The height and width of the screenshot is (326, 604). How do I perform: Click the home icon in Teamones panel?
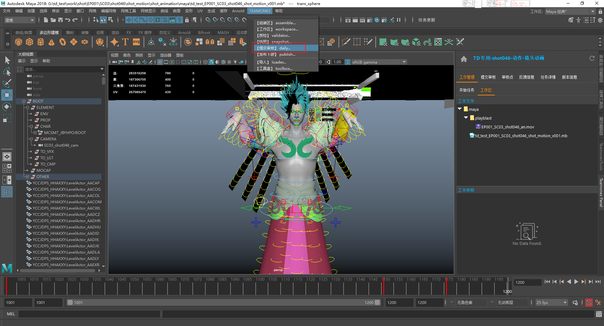click(x=464, y=59)
